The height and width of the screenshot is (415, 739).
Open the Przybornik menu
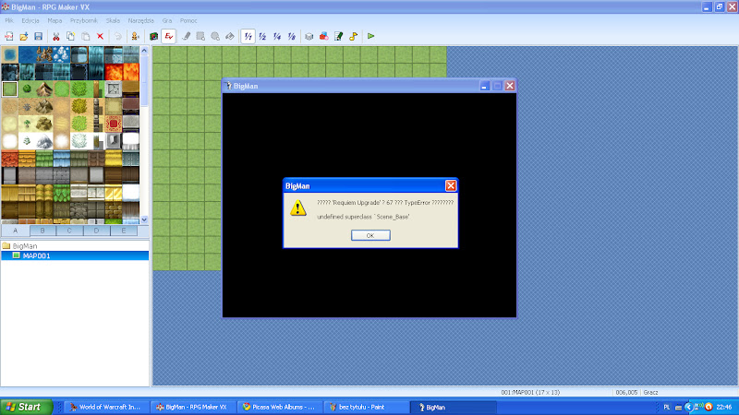pyautogui.click(x=84, y=20)
